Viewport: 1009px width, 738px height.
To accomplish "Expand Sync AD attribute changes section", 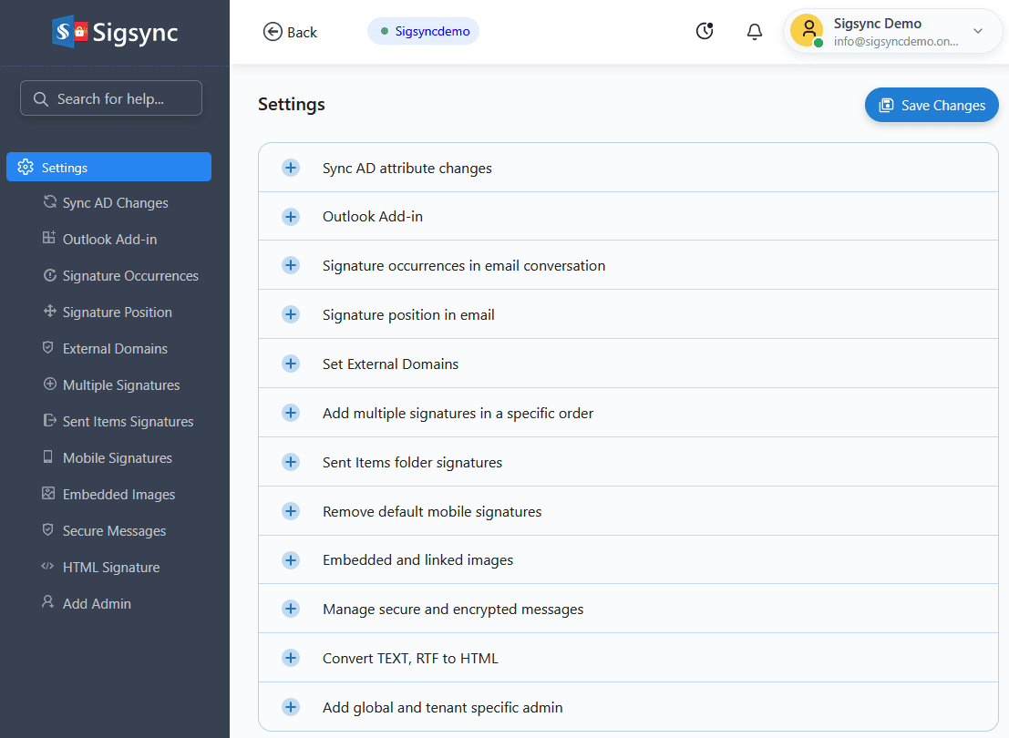I will point(291,168).
